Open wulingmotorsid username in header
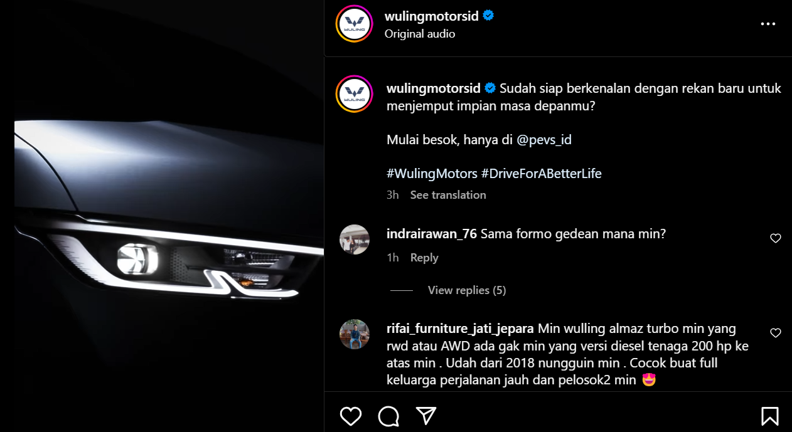The width and height of the screenshot is (792, 432). pyautogui.click(x=432, y=16)
